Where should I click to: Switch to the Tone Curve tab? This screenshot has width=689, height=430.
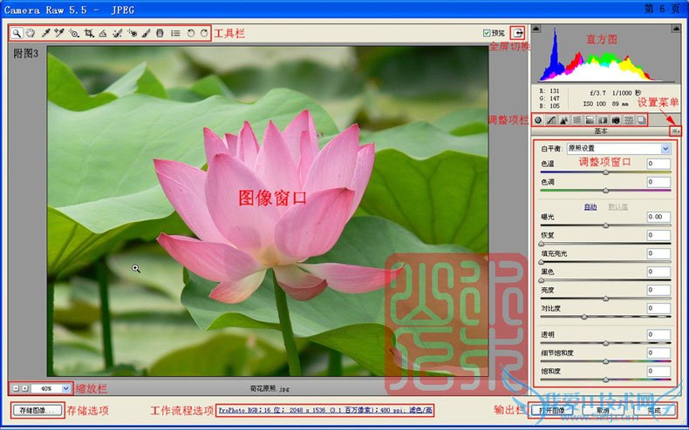coord(551,119)
